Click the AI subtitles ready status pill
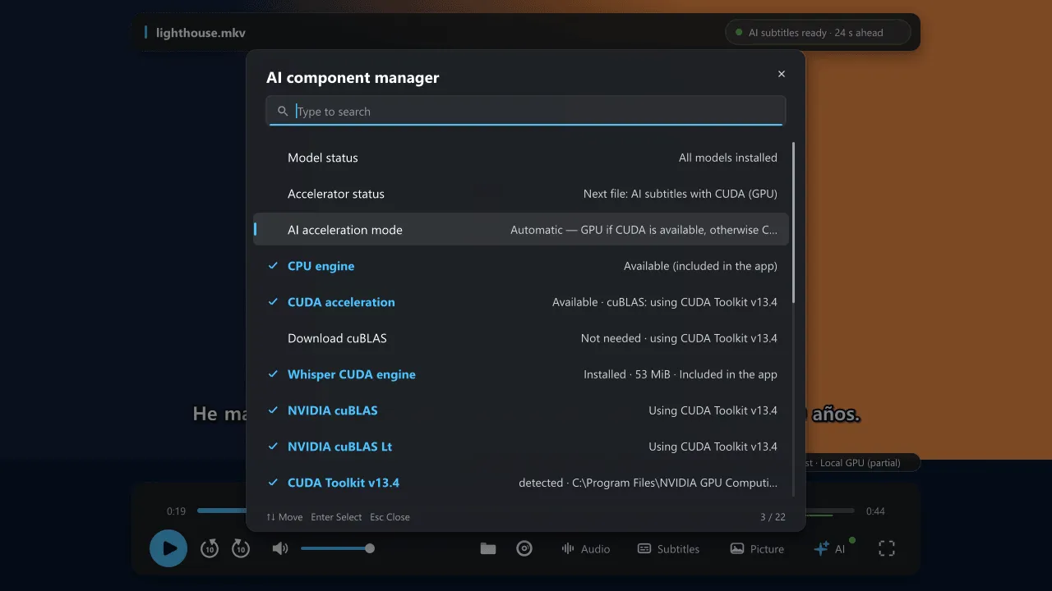The height and width of the screenshot is (591, 1052). pos(818,33)
